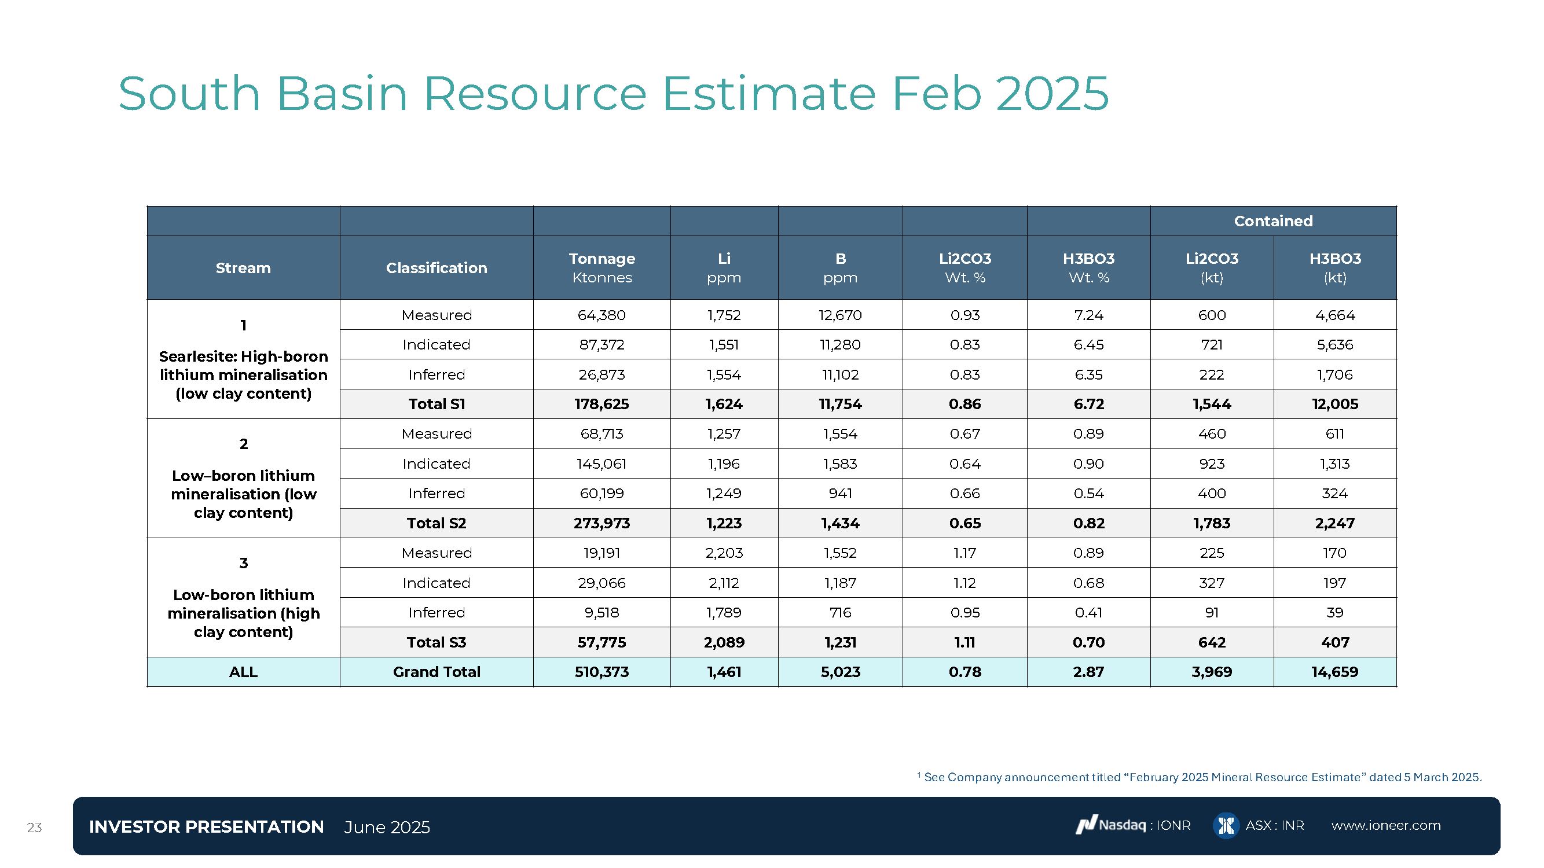The height and width of the screenshot is (868, 1544).
Task: Select the Total S2 row label
Action: click(x=437, y=523)
